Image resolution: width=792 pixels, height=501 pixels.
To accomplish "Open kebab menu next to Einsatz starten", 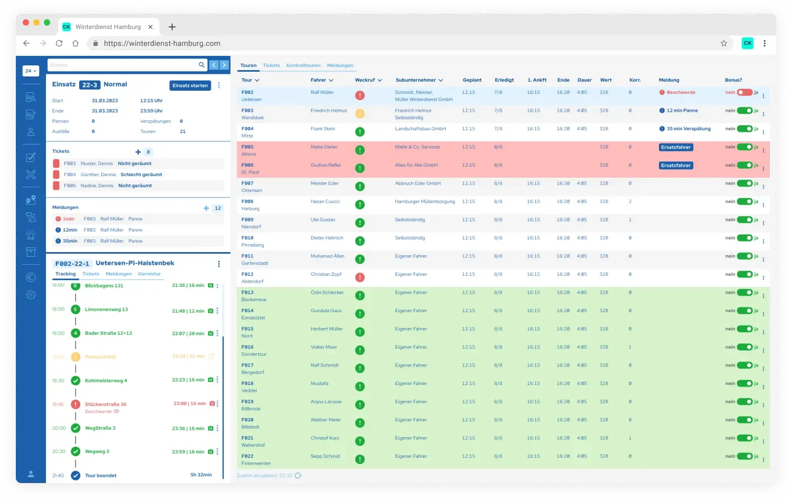I will pyautogui.click(x=219, y=85).
